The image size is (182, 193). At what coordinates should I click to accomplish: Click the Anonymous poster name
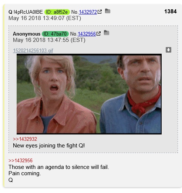27,34
